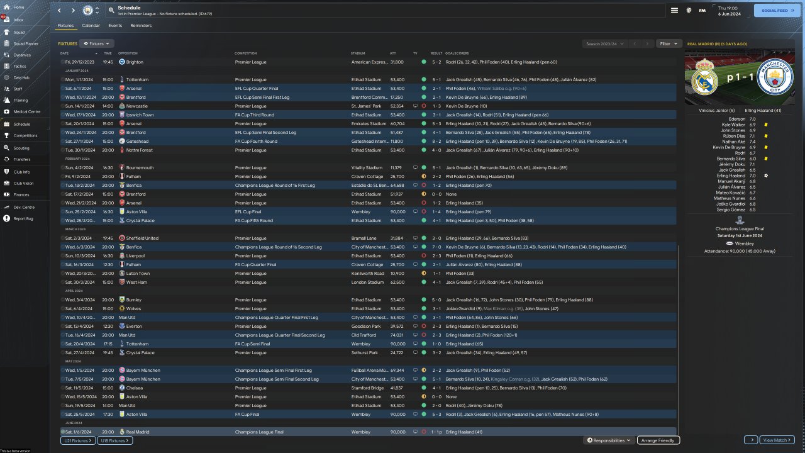This screenshot has width=805, height=453.
Task: Click the top search bar field
Action: coord(385,11)
